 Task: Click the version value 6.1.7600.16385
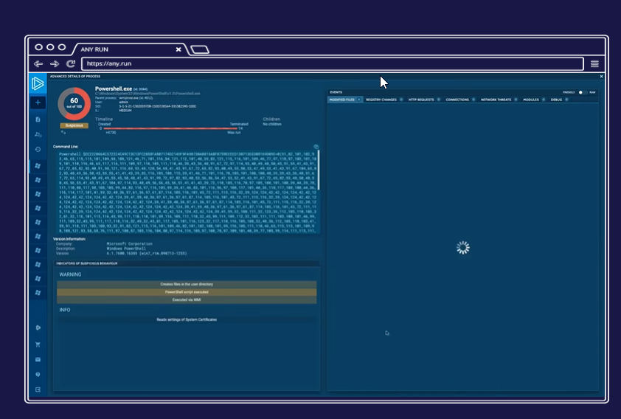[x=147, y=254]
